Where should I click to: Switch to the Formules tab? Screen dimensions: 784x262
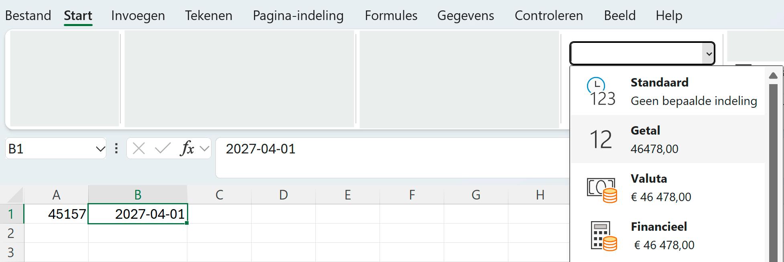[x=391, y=16]
